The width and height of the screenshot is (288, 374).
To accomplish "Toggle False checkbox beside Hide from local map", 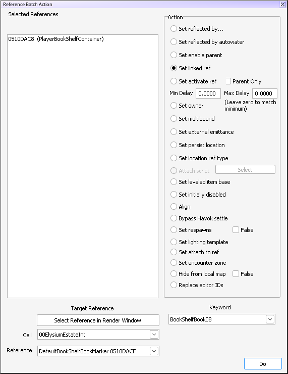I will (236, 274).
